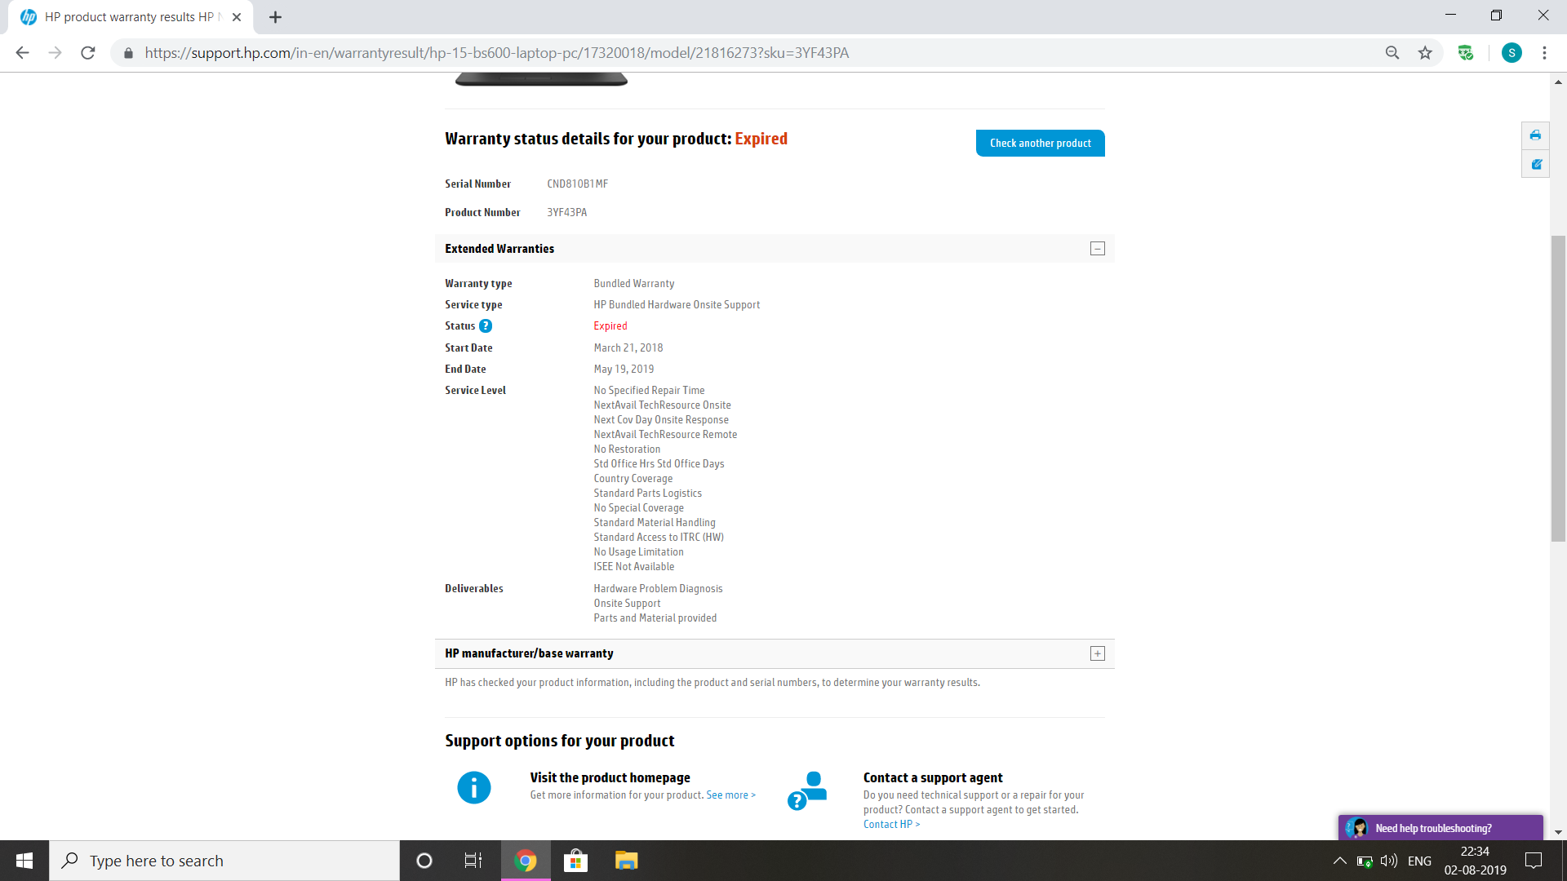Expand HP manufacturer/base warranty section
The width and height of the screenshot is (1567, 881).
(x=1097, y=653)
